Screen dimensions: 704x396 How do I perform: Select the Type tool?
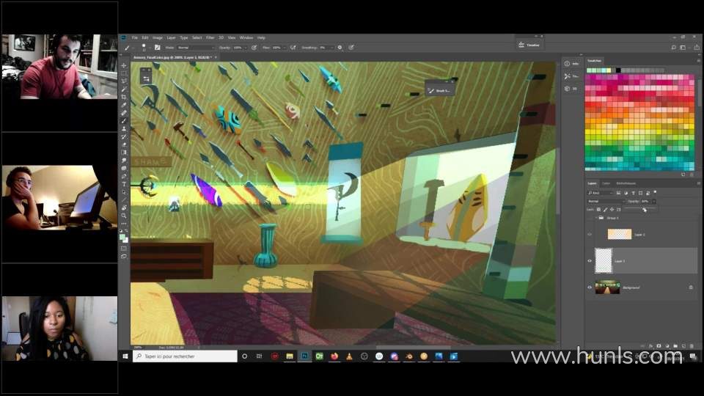click(x=124, y=184)
